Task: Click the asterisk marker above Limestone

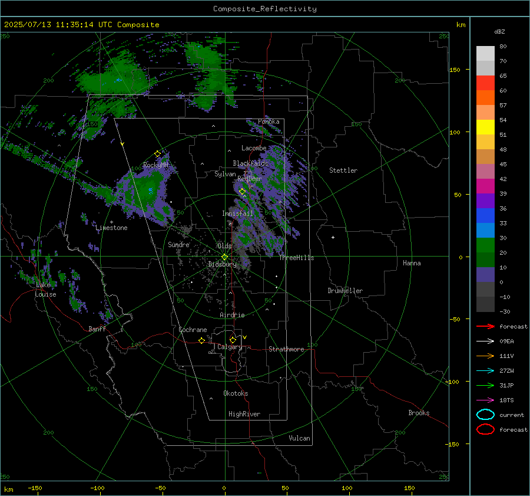Action: click(x=111, y=222)
